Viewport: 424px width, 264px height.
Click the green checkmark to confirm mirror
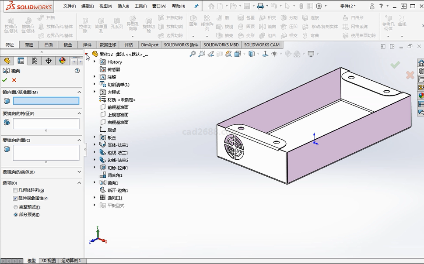coord(5,80)
